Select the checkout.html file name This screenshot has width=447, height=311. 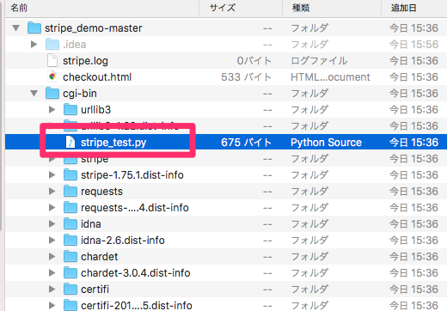tap(97, 77)
